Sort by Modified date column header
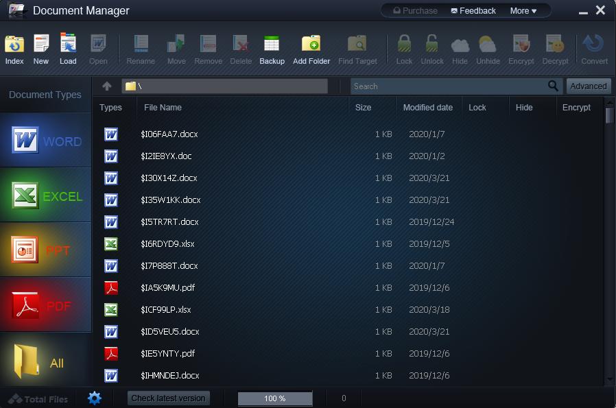Screen dimensions: 616x408 tap(428, 108)
